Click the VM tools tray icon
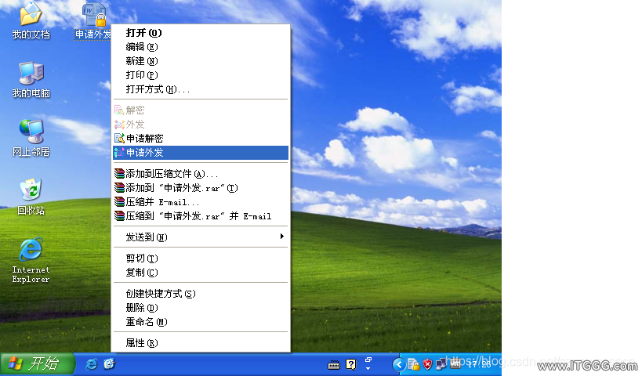Viewport: 642px width, 376px height. 455,363
